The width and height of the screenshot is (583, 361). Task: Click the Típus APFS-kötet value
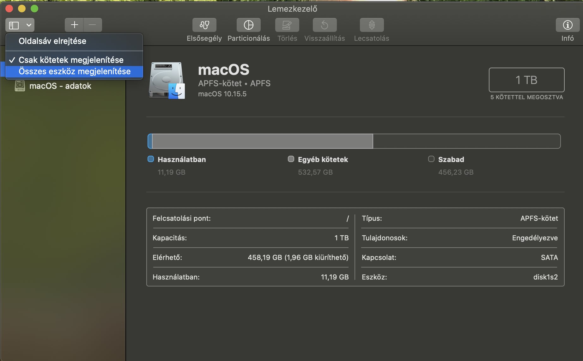coord(539,218)
